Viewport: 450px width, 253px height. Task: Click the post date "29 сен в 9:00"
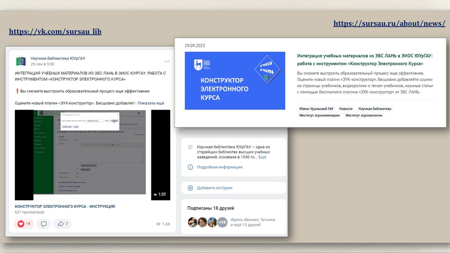(x=43, y=64)
